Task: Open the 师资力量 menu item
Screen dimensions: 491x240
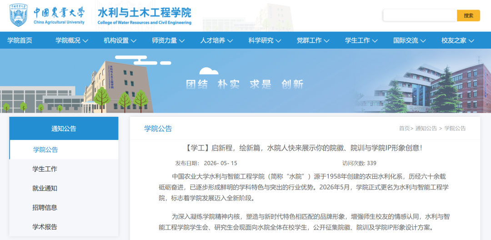Action: [x=165, y=40]
